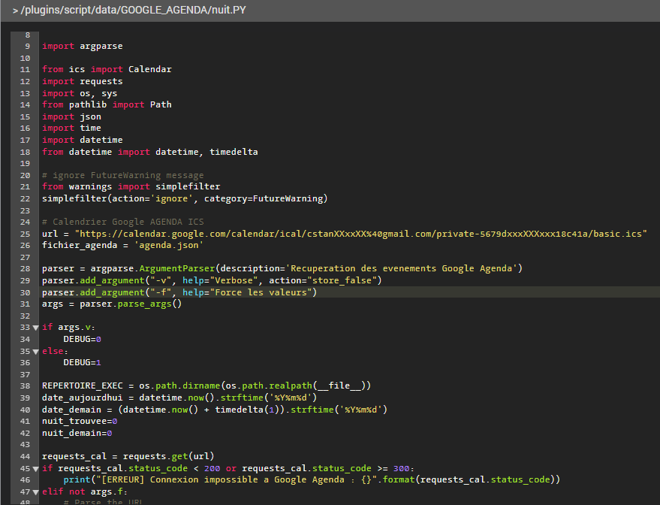This screenshot has width=660, height=505.
Task: Click 'parse_args' on line 31
Action: pos(144,304)
